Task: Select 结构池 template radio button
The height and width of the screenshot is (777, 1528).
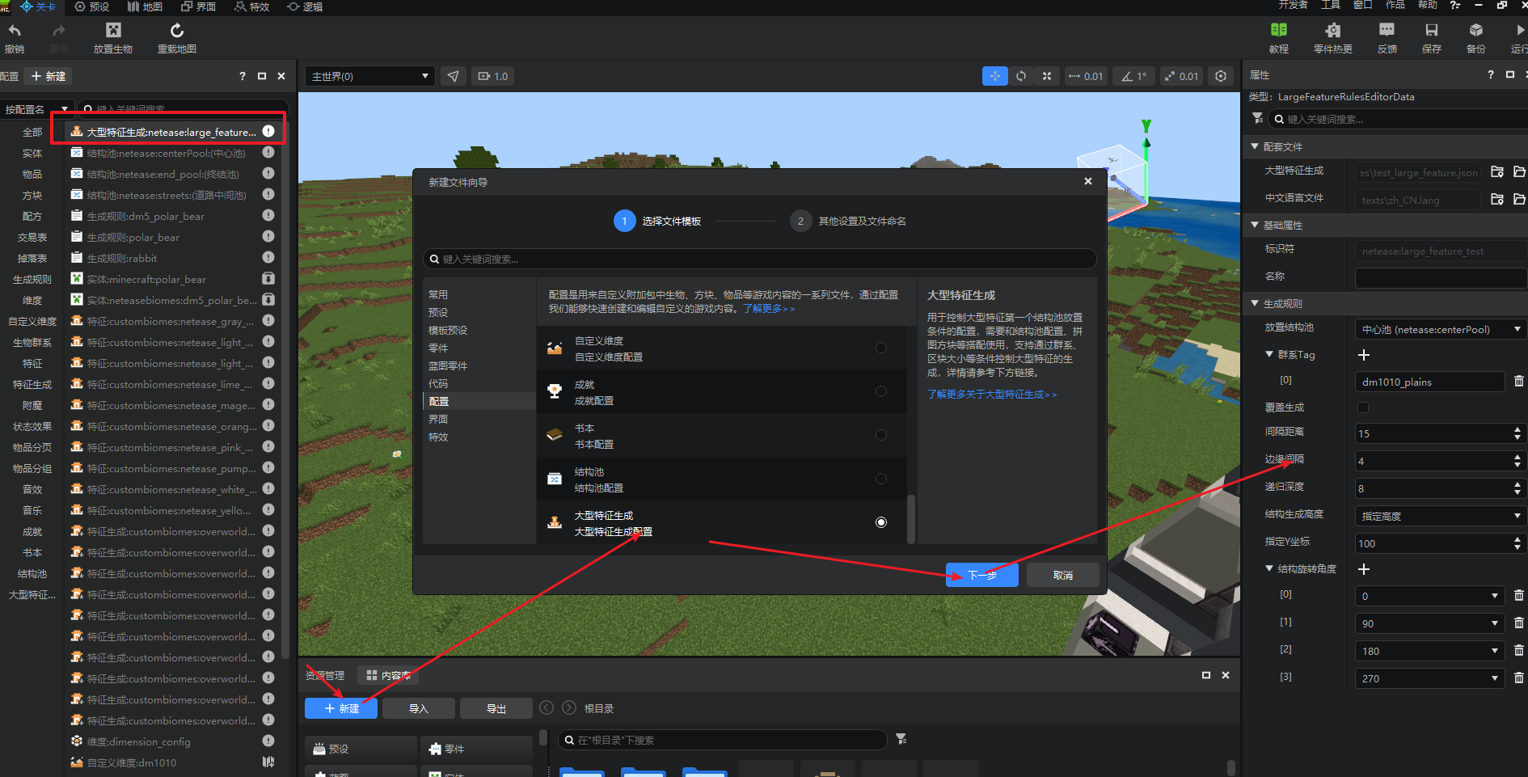Action: point(881,479)
